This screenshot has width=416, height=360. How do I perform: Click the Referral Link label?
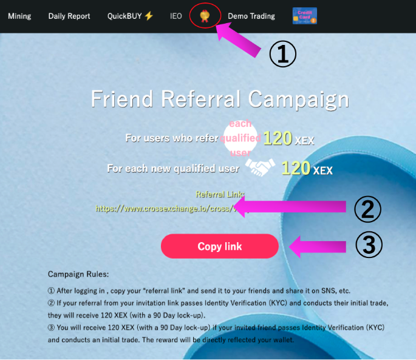pos(220,194)
